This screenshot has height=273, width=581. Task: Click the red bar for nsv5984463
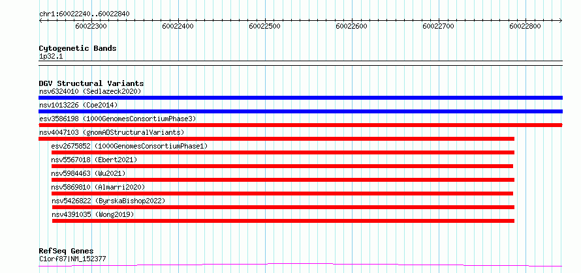[x=283, y=180]
